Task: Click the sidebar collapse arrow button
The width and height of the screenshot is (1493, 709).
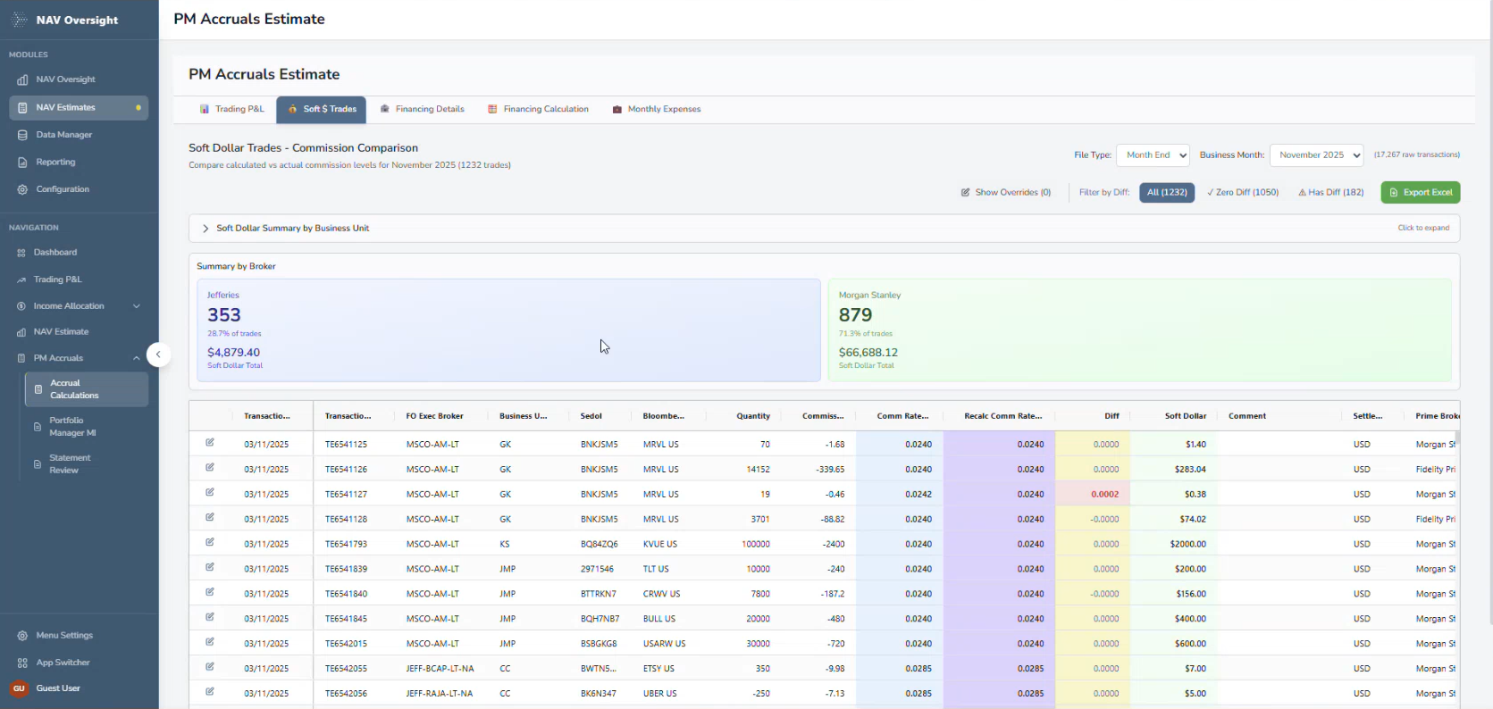Action: pos(158,354)
